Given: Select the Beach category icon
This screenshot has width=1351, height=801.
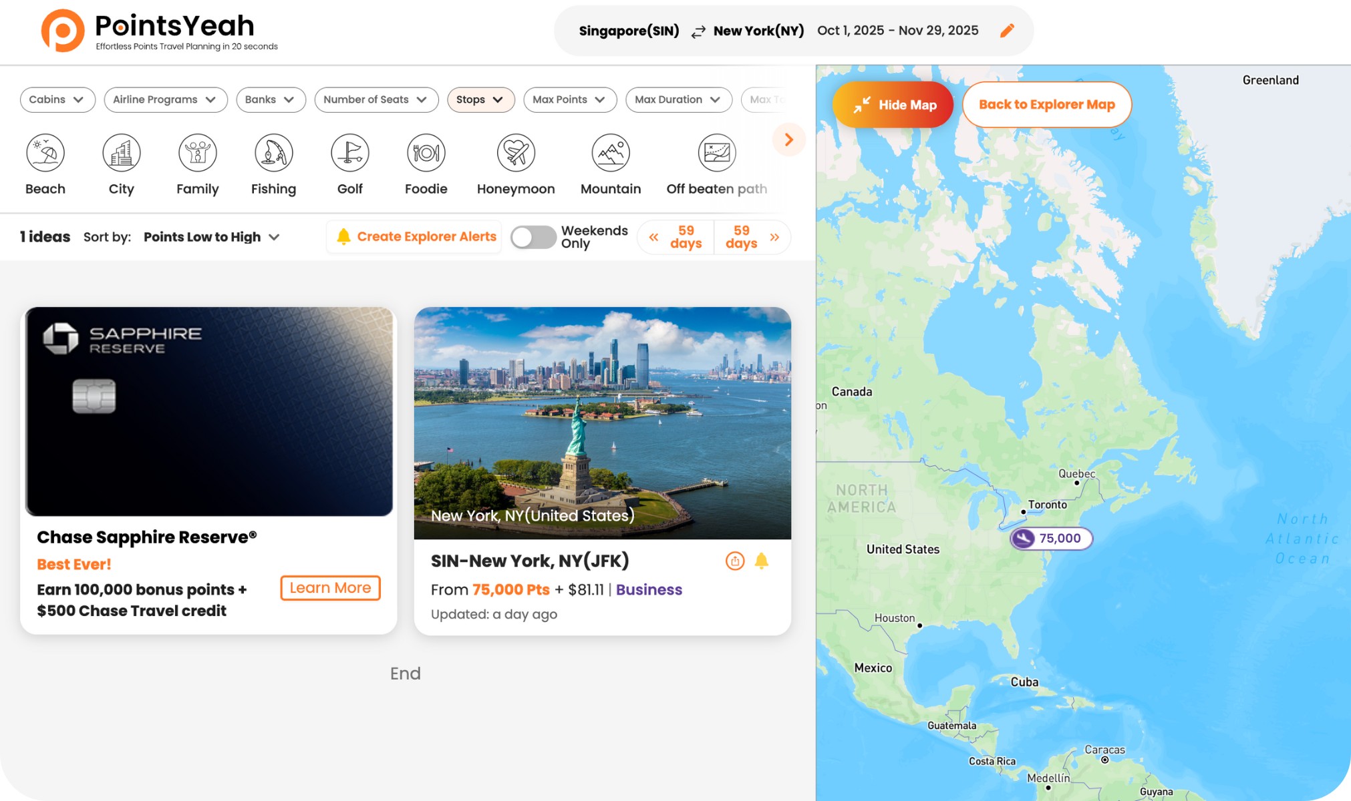Looking at the screenshot, I should tap(45, 153).
